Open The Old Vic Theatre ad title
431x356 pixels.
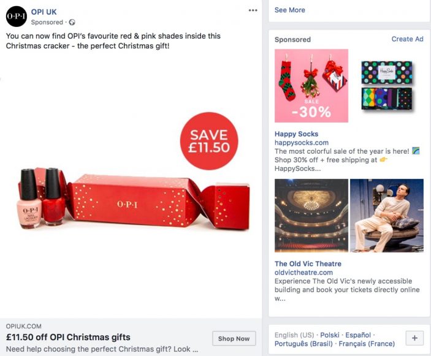coord(308,263)
